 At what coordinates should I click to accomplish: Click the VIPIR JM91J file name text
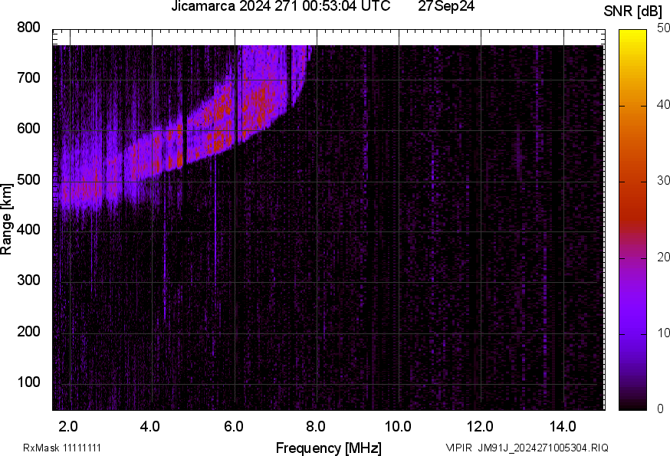coord(527,448)
